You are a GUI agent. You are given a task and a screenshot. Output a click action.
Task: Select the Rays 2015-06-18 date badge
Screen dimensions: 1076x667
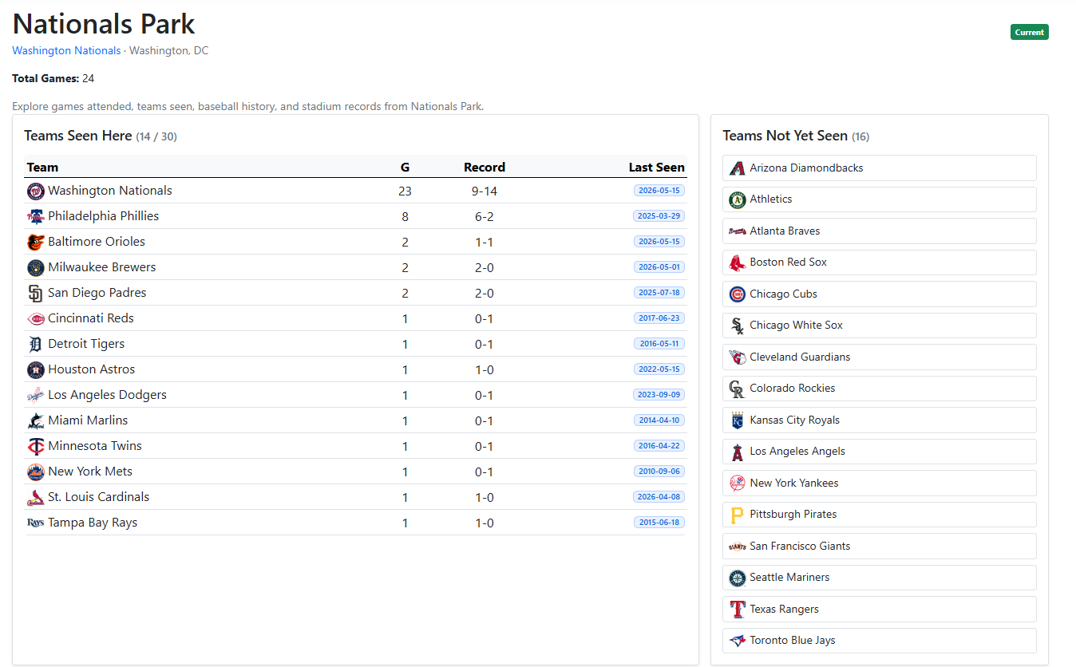tap(659, 523)
